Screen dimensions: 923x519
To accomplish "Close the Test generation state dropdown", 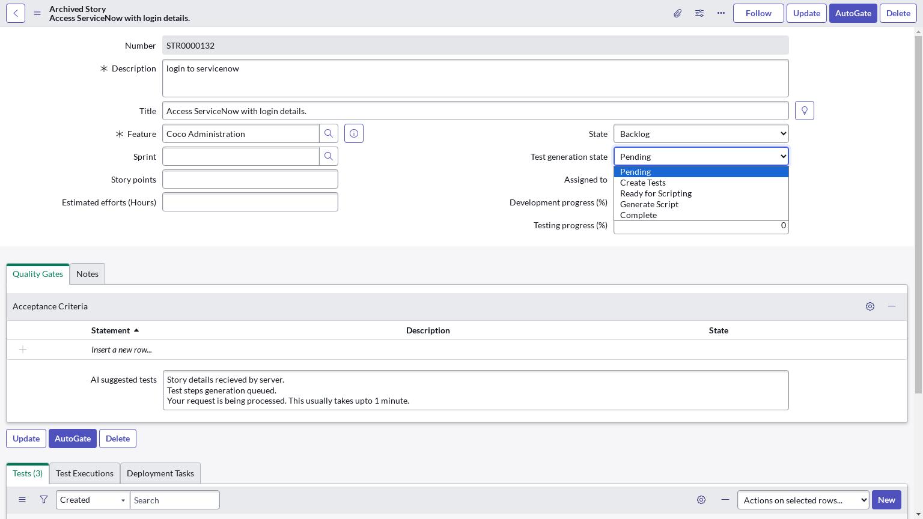I will coord(701,156).
